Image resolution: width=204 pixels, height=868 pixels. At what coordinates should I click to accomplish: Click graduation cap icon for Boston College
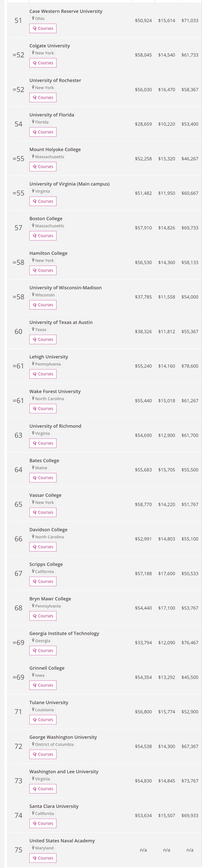(x=35, y=236)
